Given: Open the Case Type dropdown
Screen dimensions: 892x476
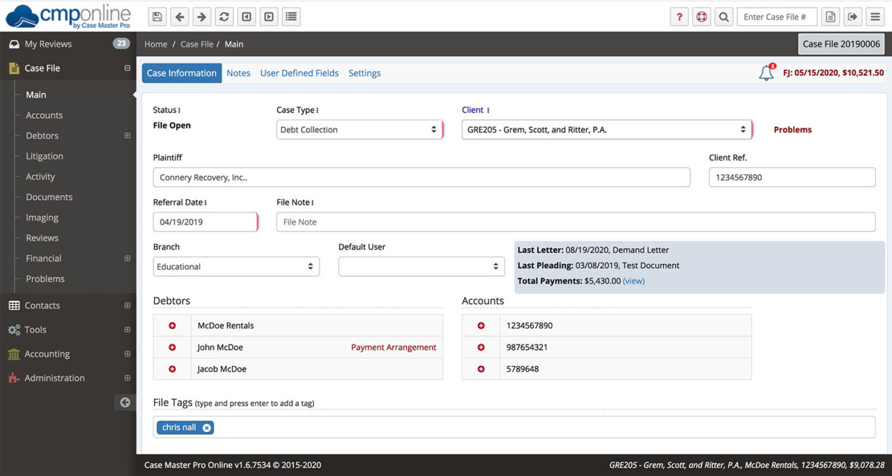Looking at the screenshot, I should coord(359,130).
